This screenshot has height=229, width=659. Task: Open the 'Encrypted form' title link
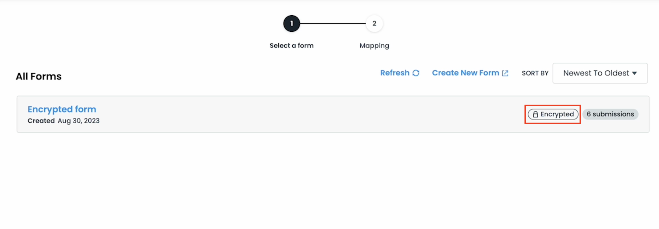(62, 109)
